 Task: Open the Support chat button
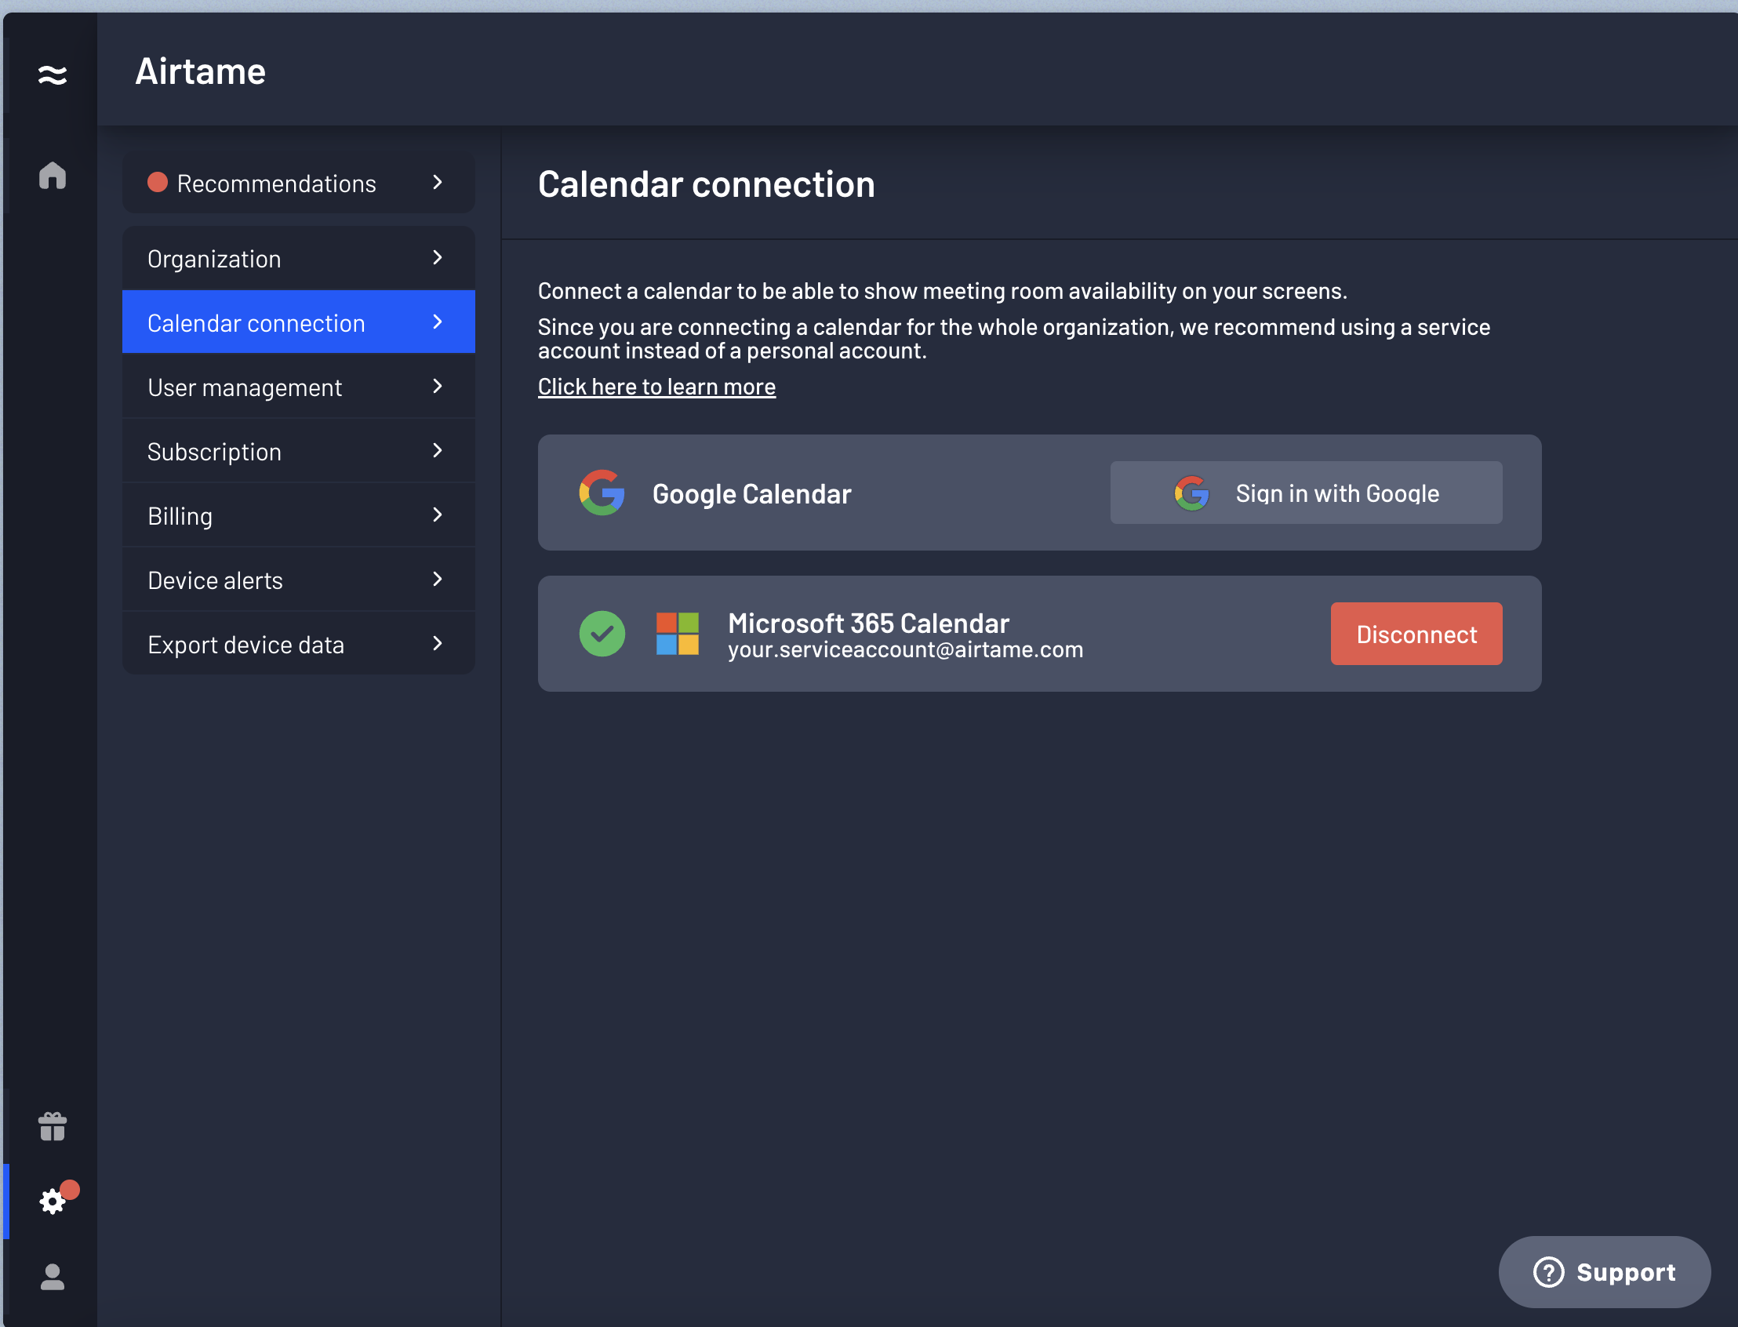coord(1605,1272)
